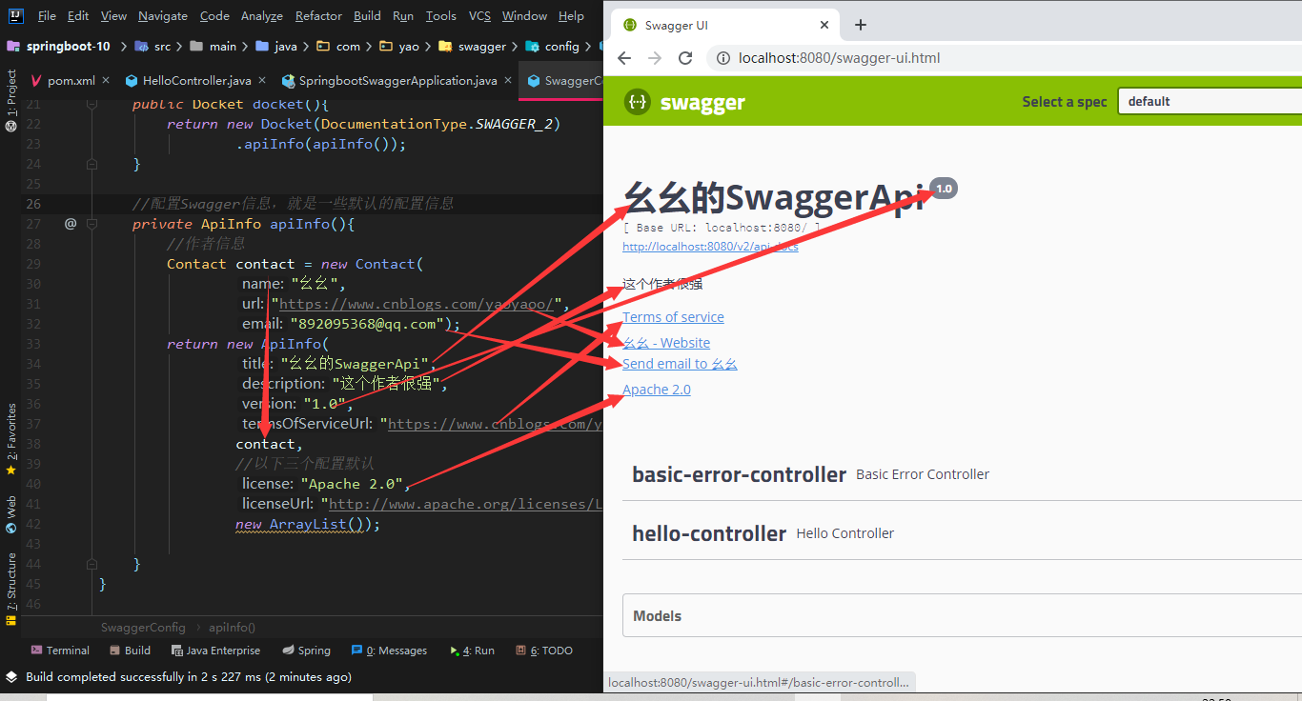1302x701 pixels.
Task: Select the yao package in navigation bar
Action: [x=399, y=46]
